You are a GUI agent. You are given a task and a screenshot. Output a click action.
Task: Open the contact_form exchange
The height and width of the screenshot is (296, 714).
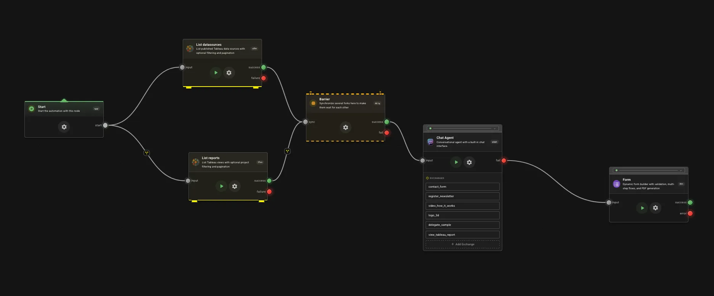(463, 187)
